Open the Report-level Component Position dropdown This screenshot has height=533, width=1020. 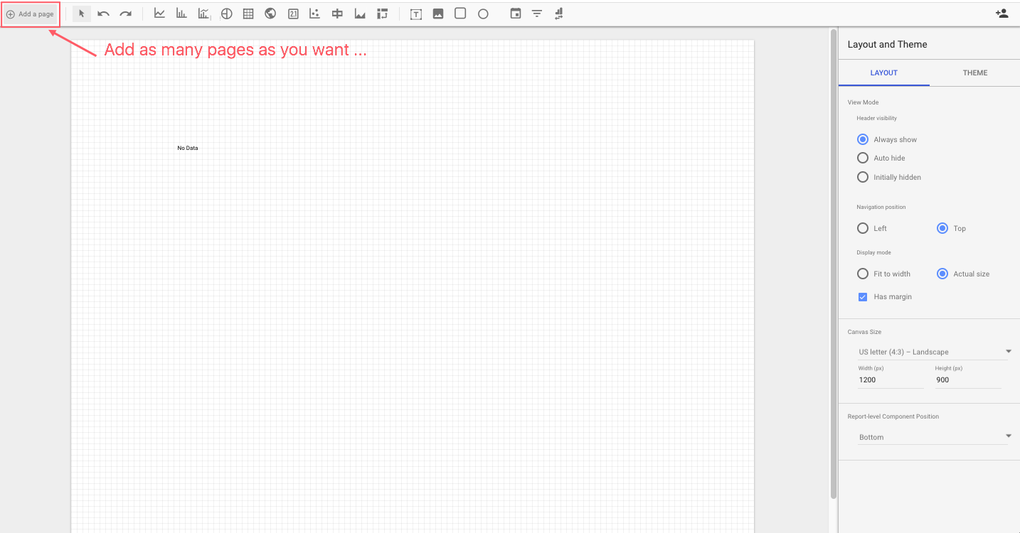coord(934,436)
